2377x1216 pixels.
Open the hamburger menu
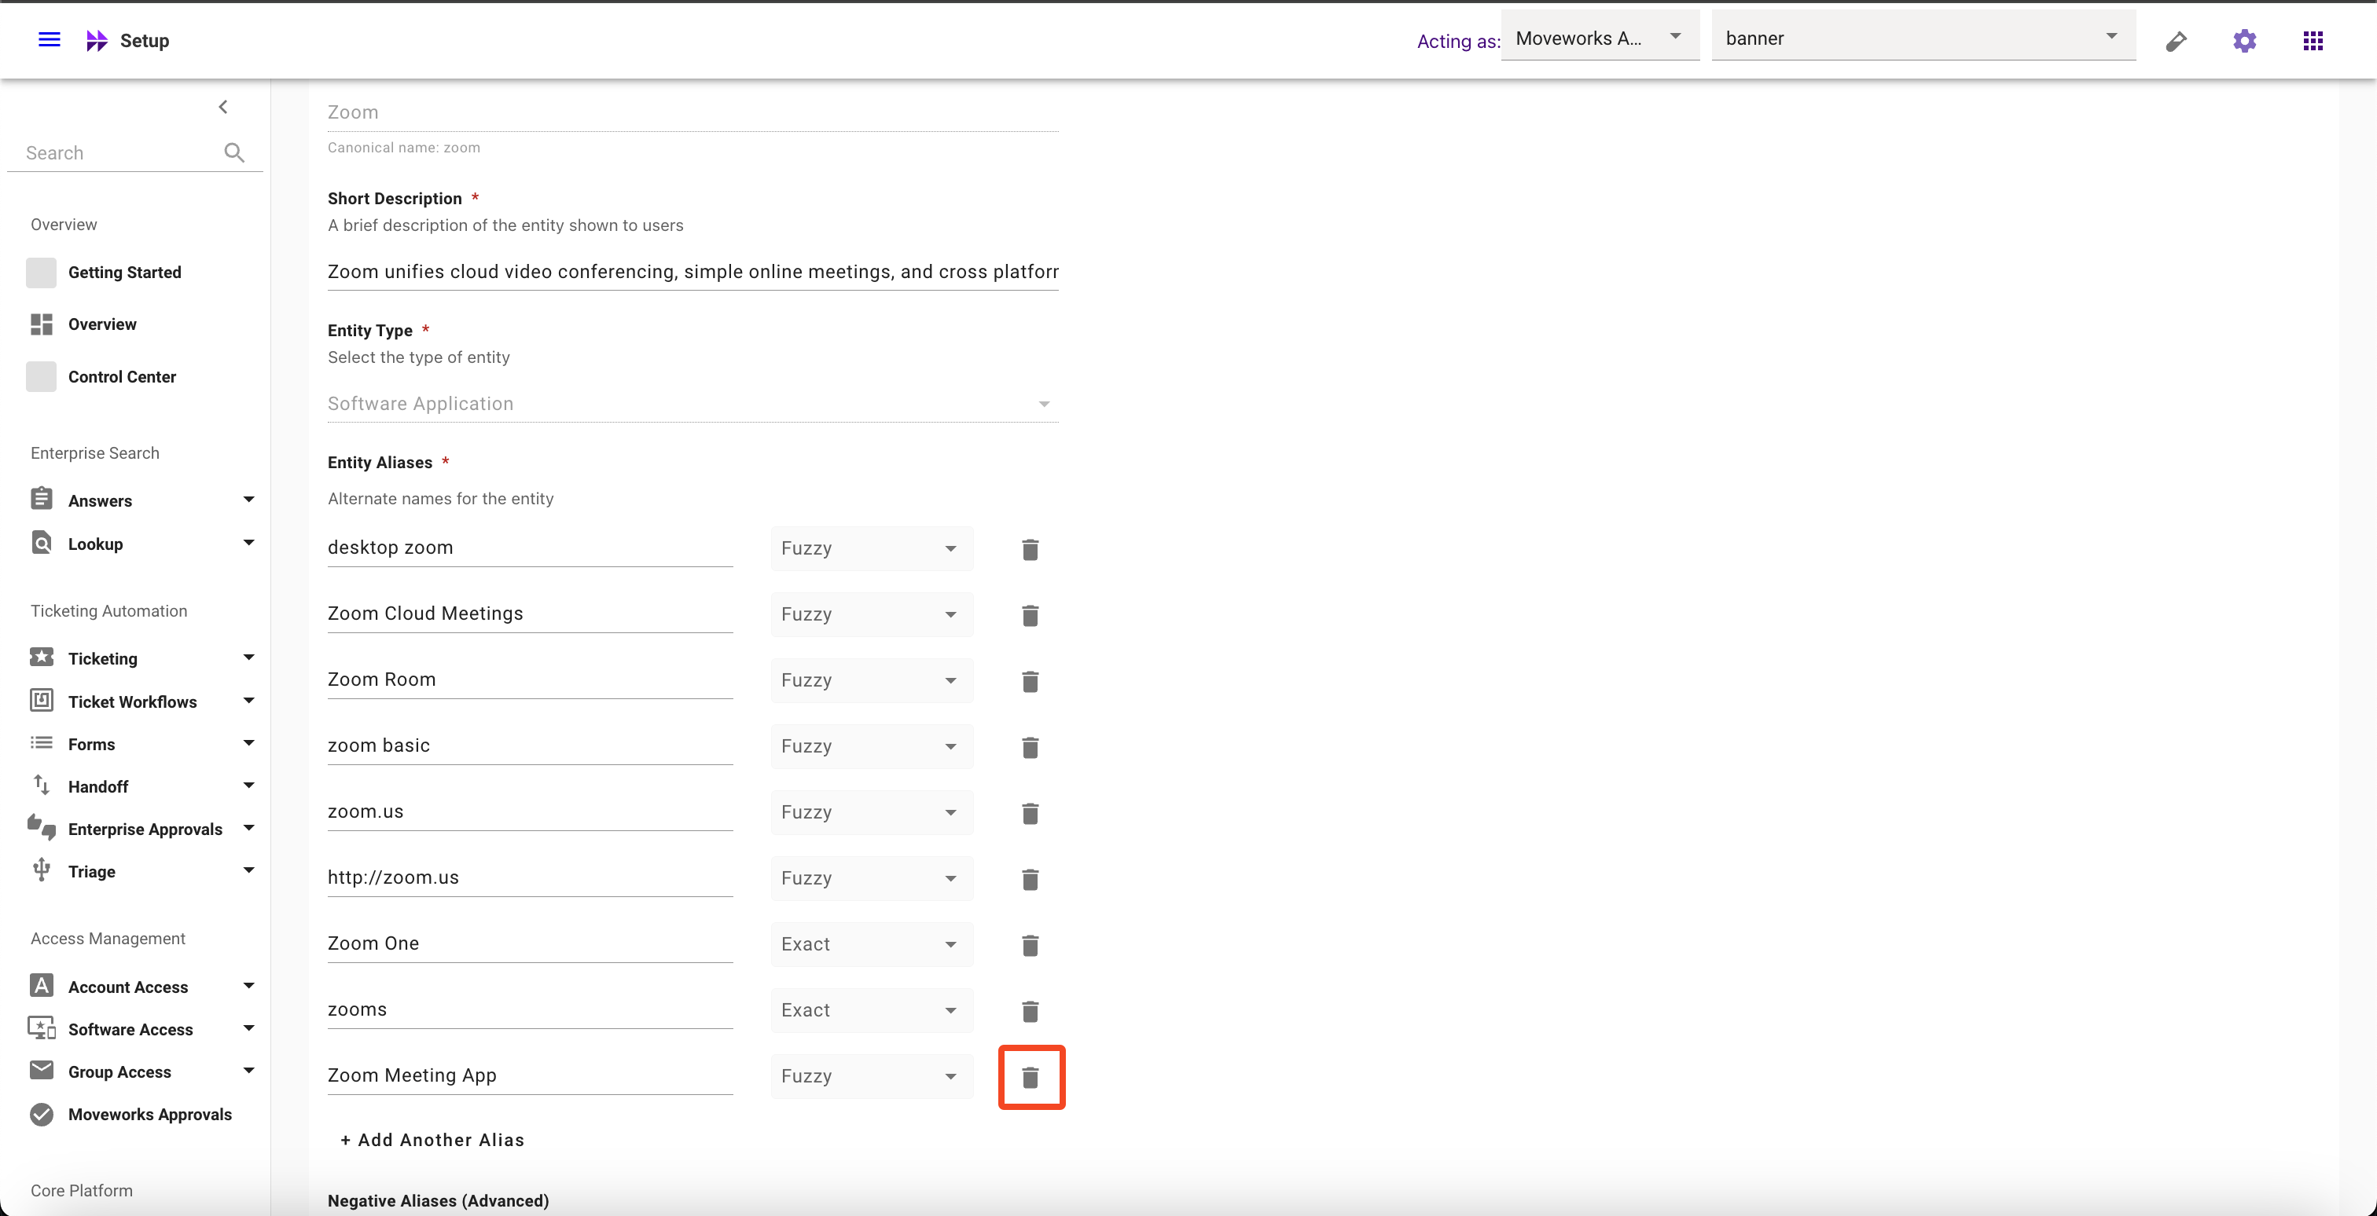tap(49, 39)
